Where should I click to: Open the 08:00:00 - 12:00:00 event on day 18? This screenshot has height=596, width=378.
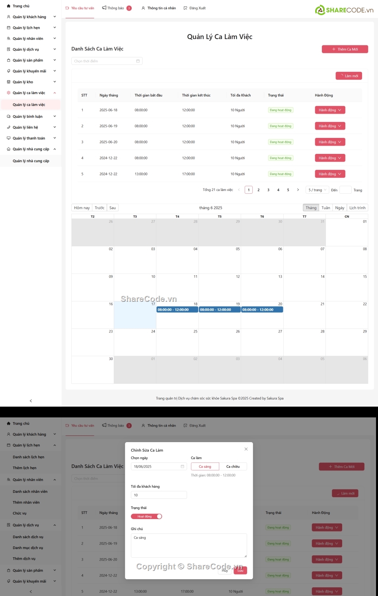(177, 310)
